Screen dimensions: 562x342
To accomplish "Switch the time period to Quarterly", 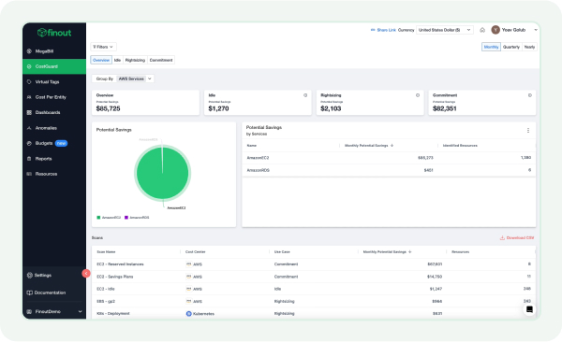I will tap(510, 47).
